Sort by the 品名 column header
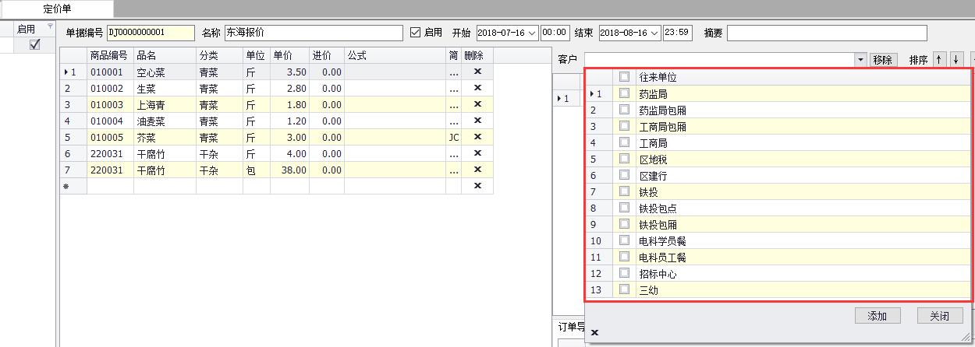This screenshot has width=975, height=347. (165, 55)
